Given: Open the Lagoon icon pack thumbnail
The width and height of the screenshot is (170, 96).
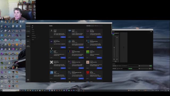Looking at the screenshot, I should click(70, 31).
